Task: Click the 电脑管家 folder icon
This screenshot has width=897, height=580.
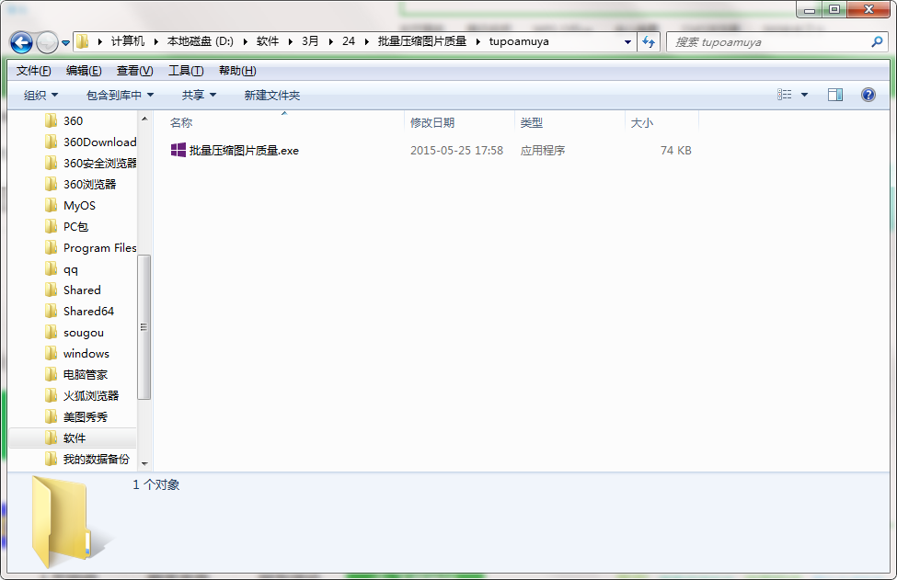Action: 51,374
